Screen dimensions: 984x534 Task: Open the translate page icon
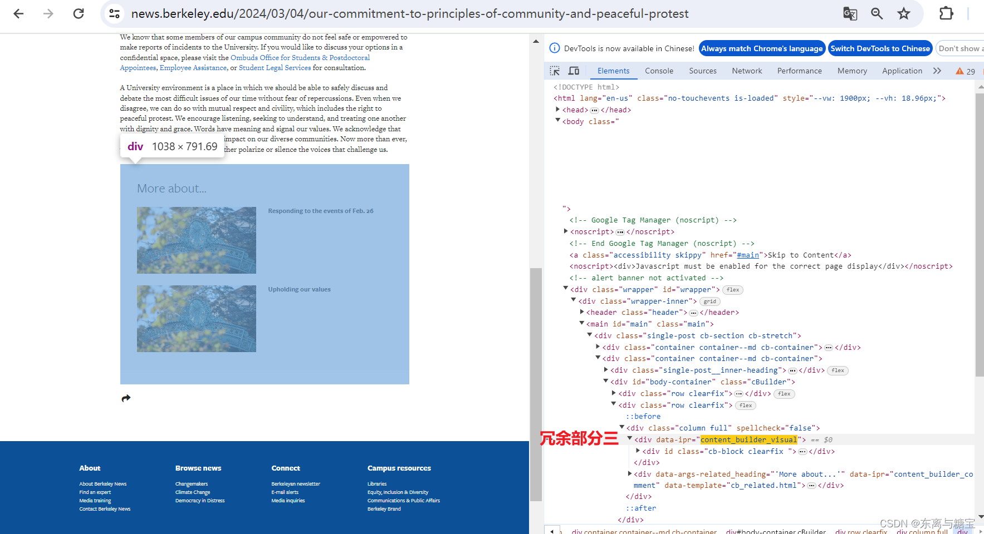coord(850,13)
